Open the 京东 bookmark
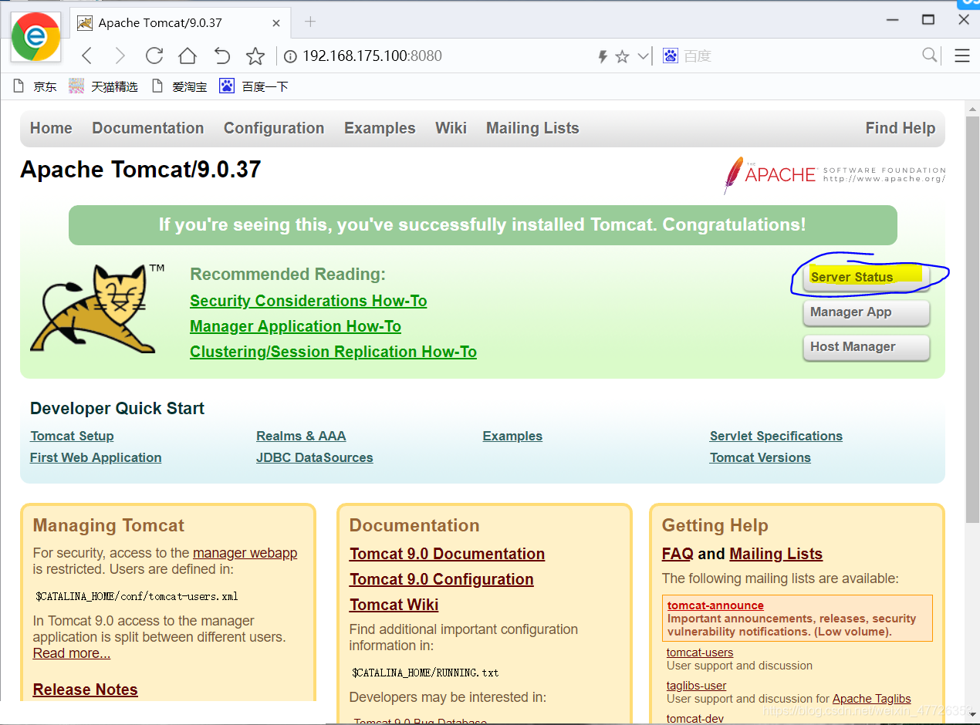Viewport: 980px width, 725px height. click(x=35, y=86)
